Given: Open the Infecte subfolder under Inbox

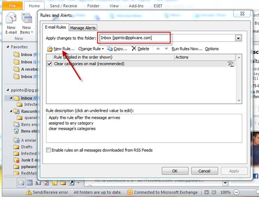Looking at the screenshot, I should [x=27, y=104].
